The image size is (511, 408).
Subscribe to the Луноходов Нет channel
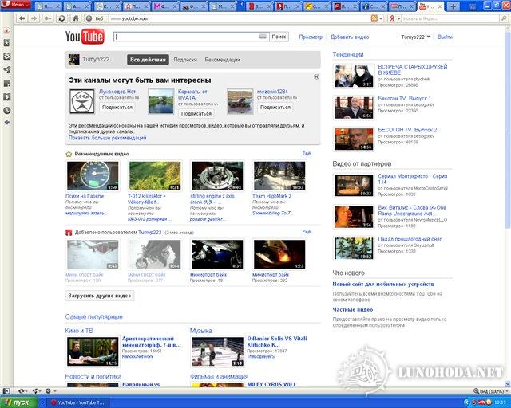pyautogui.click(x=117, y=107)
